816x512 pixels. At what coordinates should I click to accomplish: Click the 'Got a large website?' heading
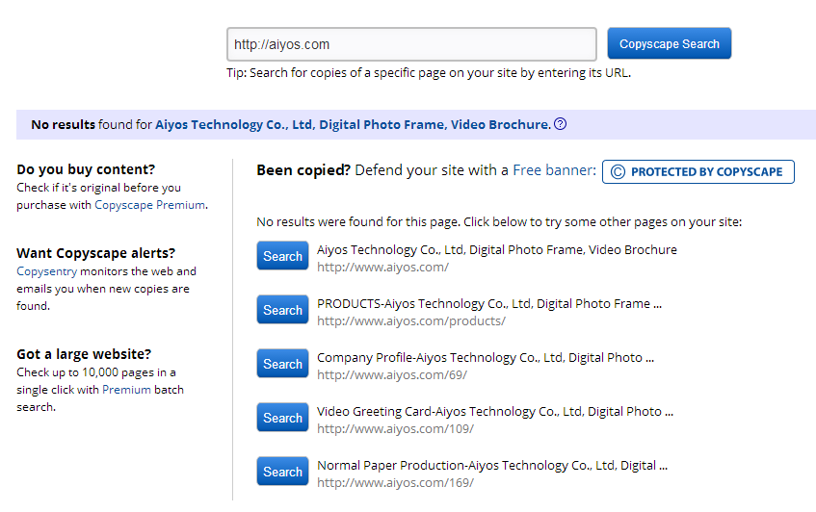pyautogui.click(x=84, y=354)
